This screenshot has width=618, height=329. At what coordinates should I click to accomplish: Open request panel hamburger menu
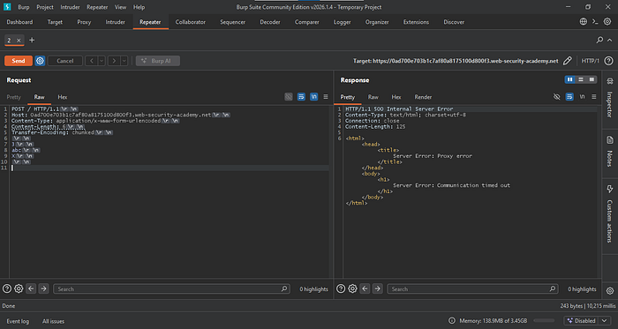[326, 96]
